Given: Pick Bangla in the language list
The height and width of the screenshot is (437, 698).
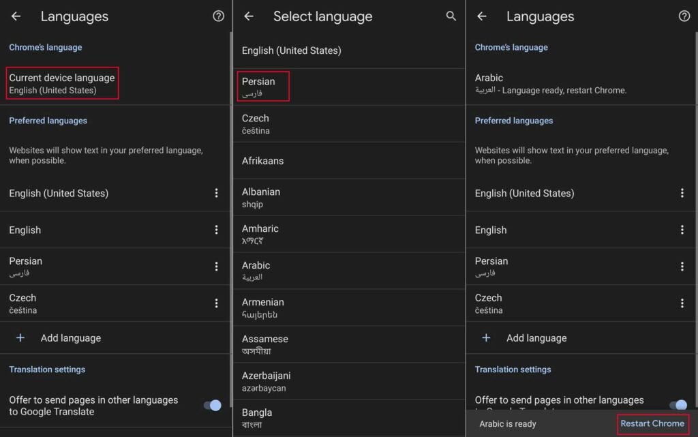Looking at the screenshot, I should (348, 418).
